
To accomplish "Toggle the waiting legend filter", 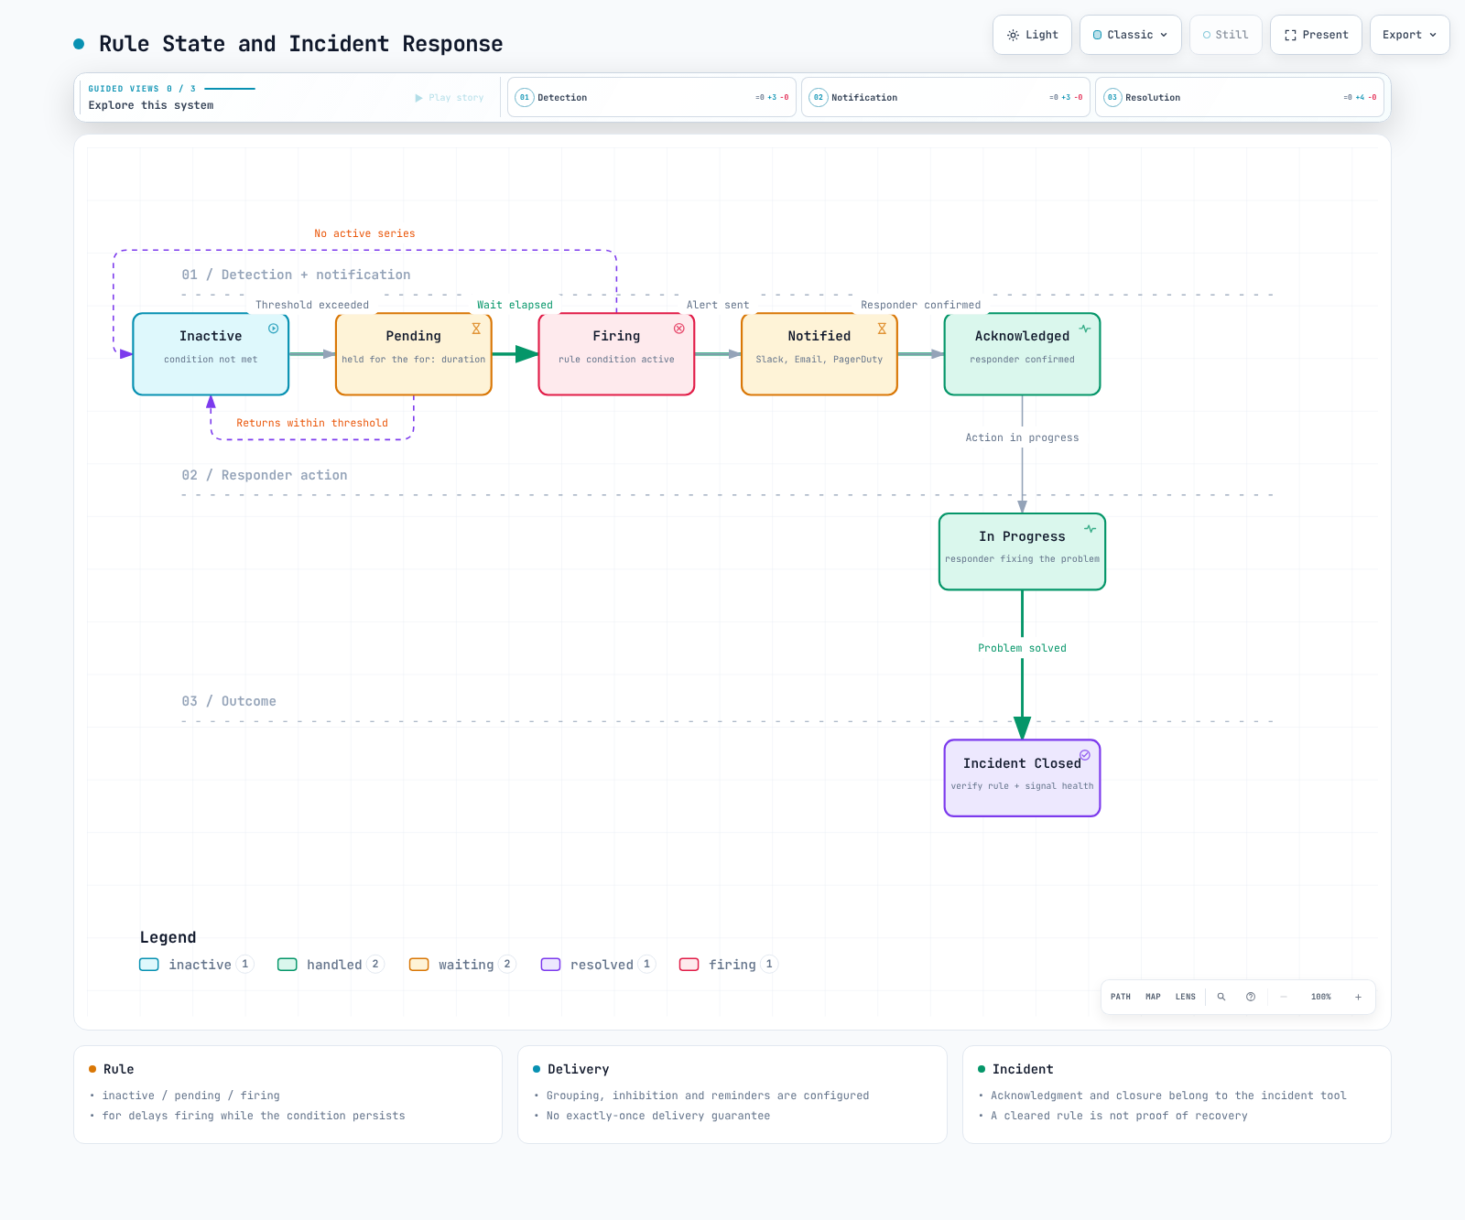I will [x=462, y=965].
